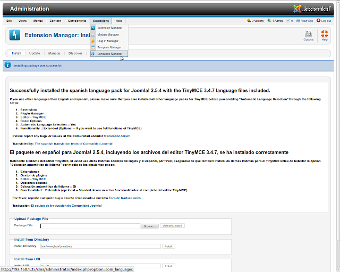Image resolution: width=340 pixels, height=272 pixels.
Task: Click the Log out icon
Action: click(x=318, y=21)
